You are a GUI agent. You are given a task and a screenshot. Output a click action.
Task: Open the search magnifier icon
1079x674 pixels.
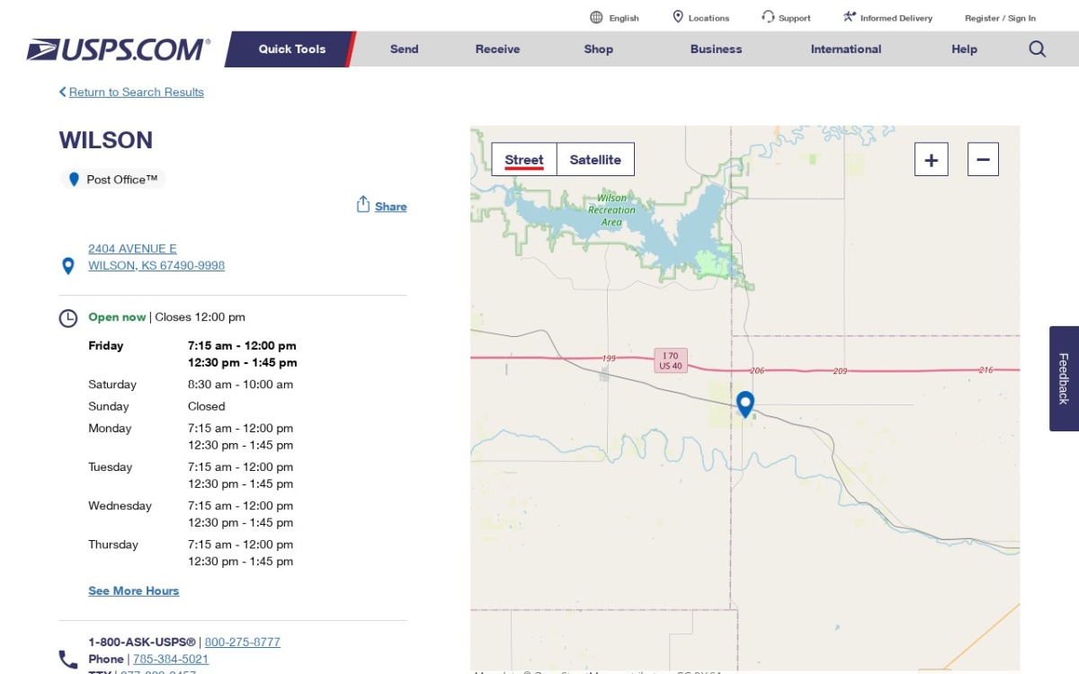pyautogui.click(x=1038, y=49)
